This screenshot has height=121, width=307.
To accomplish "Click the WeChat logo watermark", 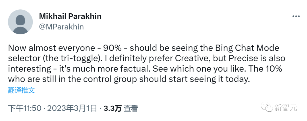I will (x=267, y=107).
